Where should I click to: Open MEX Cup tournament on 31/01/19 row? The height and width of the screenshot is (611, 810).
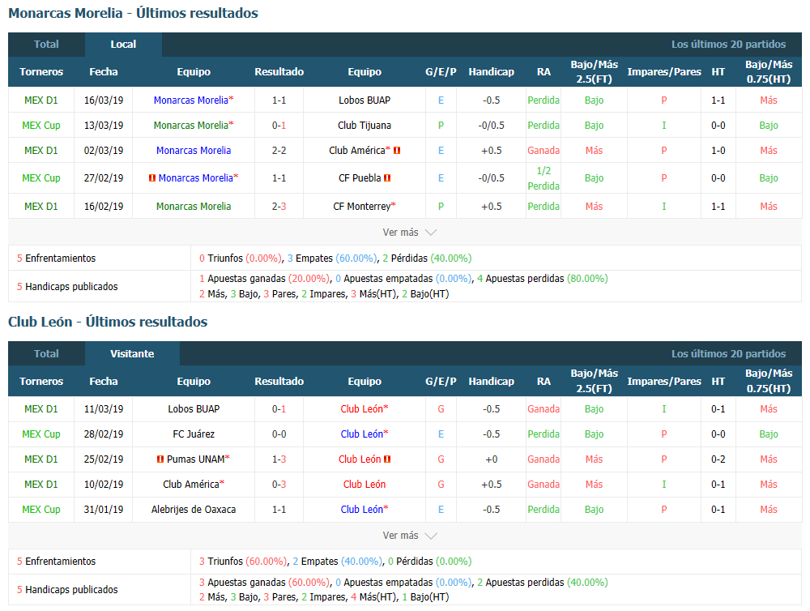(41, 510)
